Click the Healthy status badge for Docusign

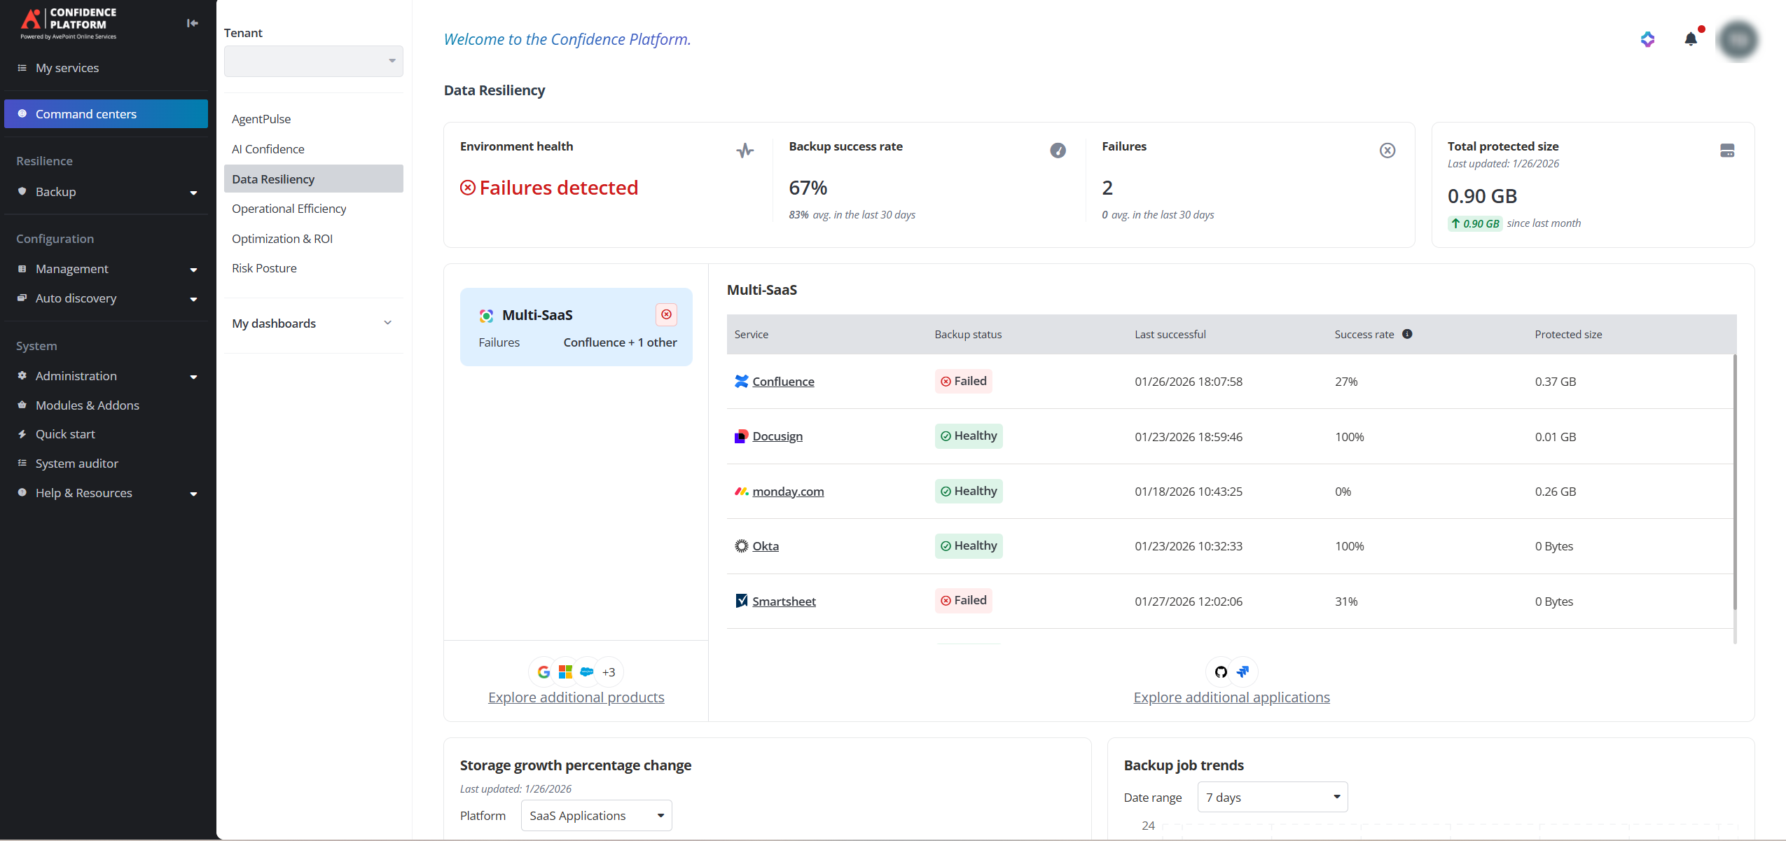[x=969, y=436]
